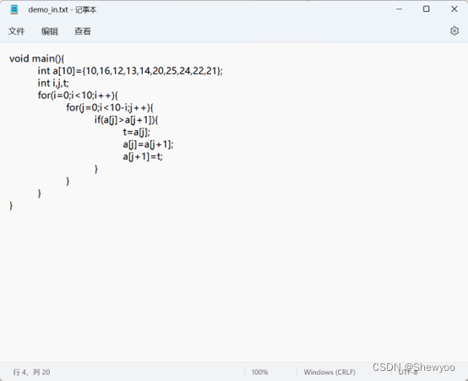468x381 pixels.
Task: Click the line if(a[j]>a[j+1]){
Action: [x=126, y=120]
